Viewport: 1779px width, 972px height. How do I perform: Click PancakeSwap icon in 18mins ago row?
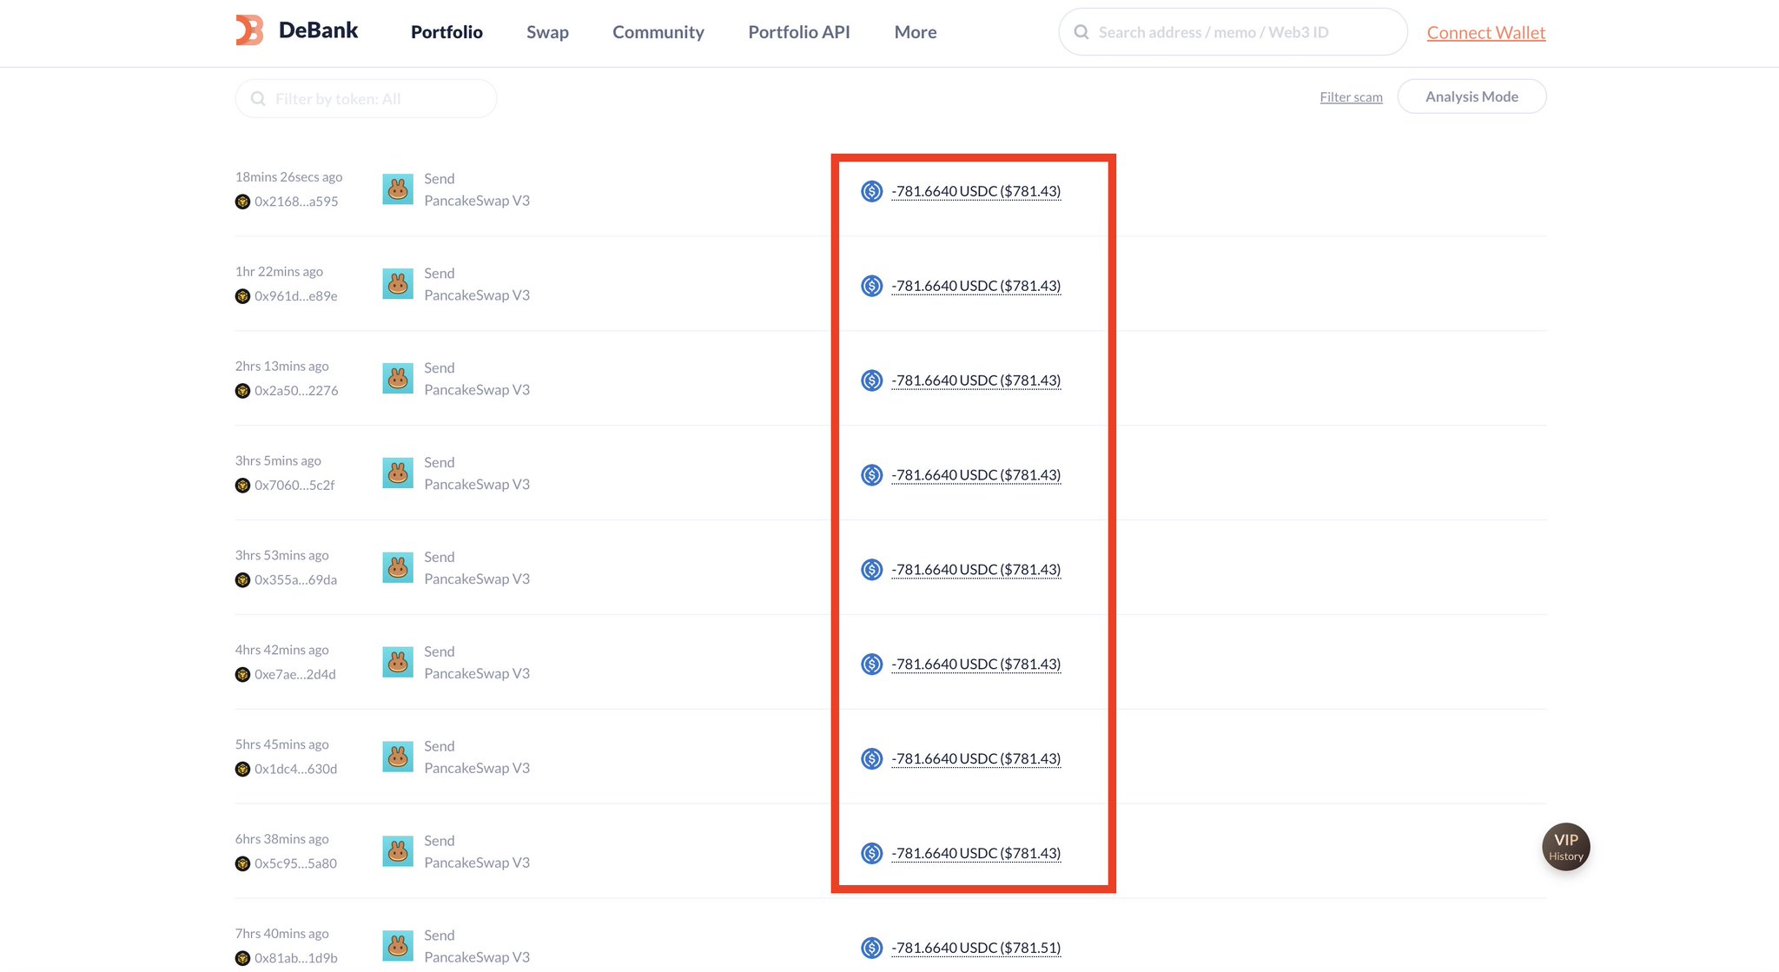(x=398, y=189)
